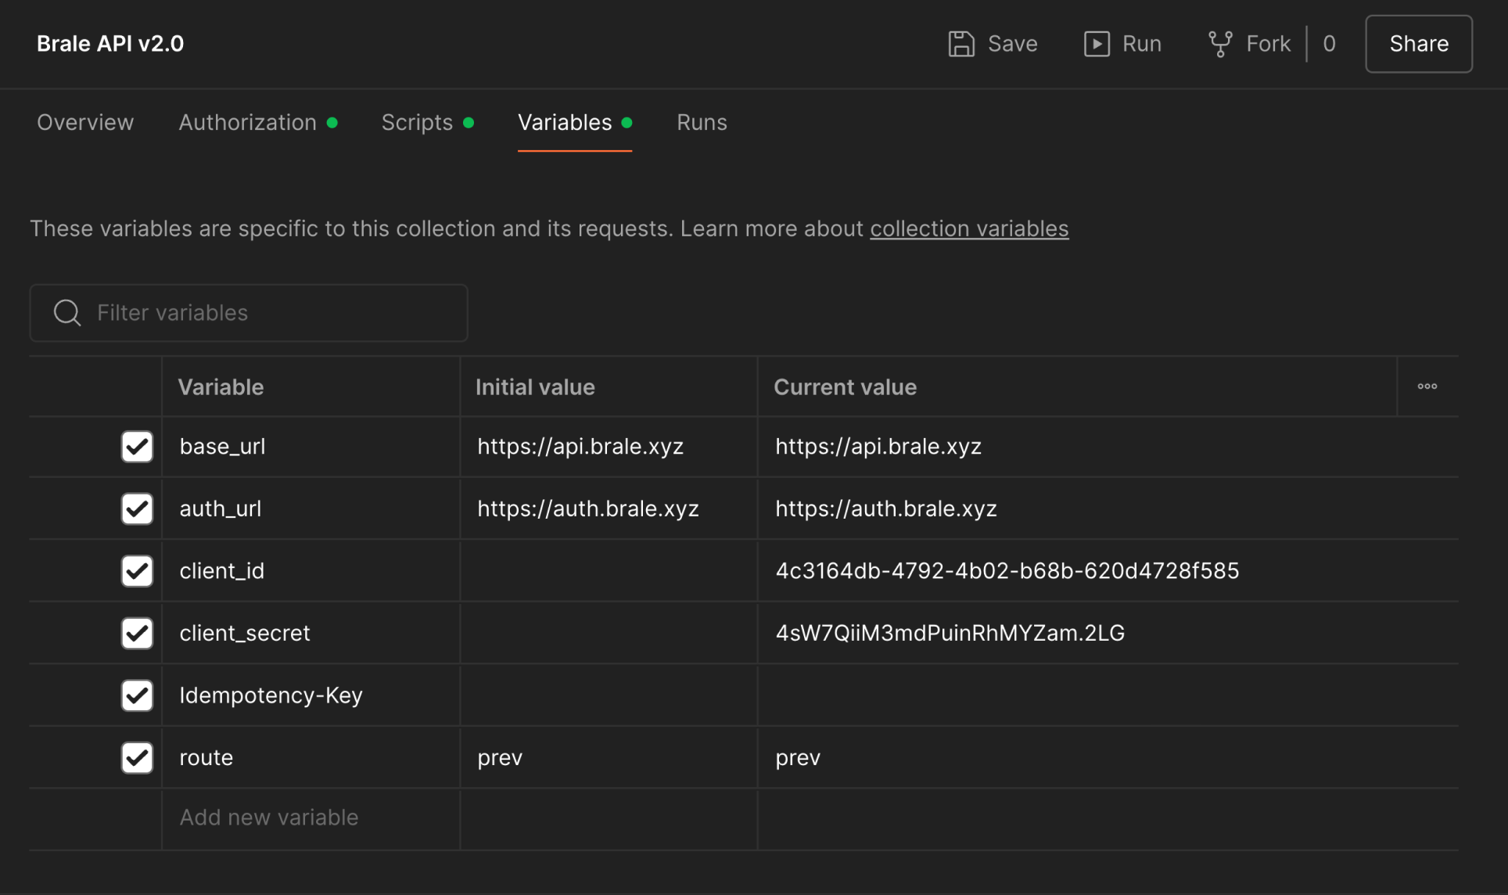
Task: Edit the client_id current value cell
Action: pos(1007,571)
